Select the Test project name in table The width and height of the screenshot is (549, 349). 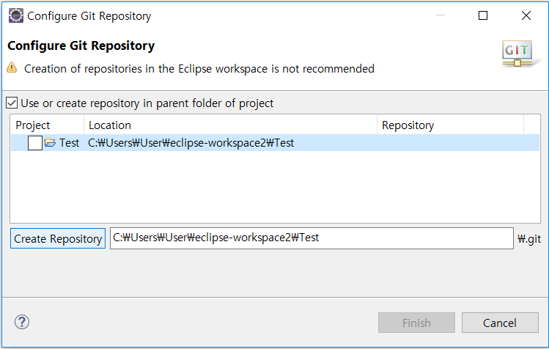point(70,143)
